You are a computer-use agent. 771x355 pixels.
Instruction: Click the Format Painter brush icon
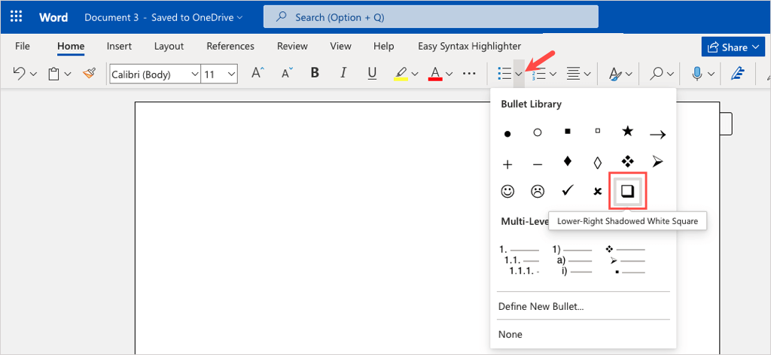point(89,74)
